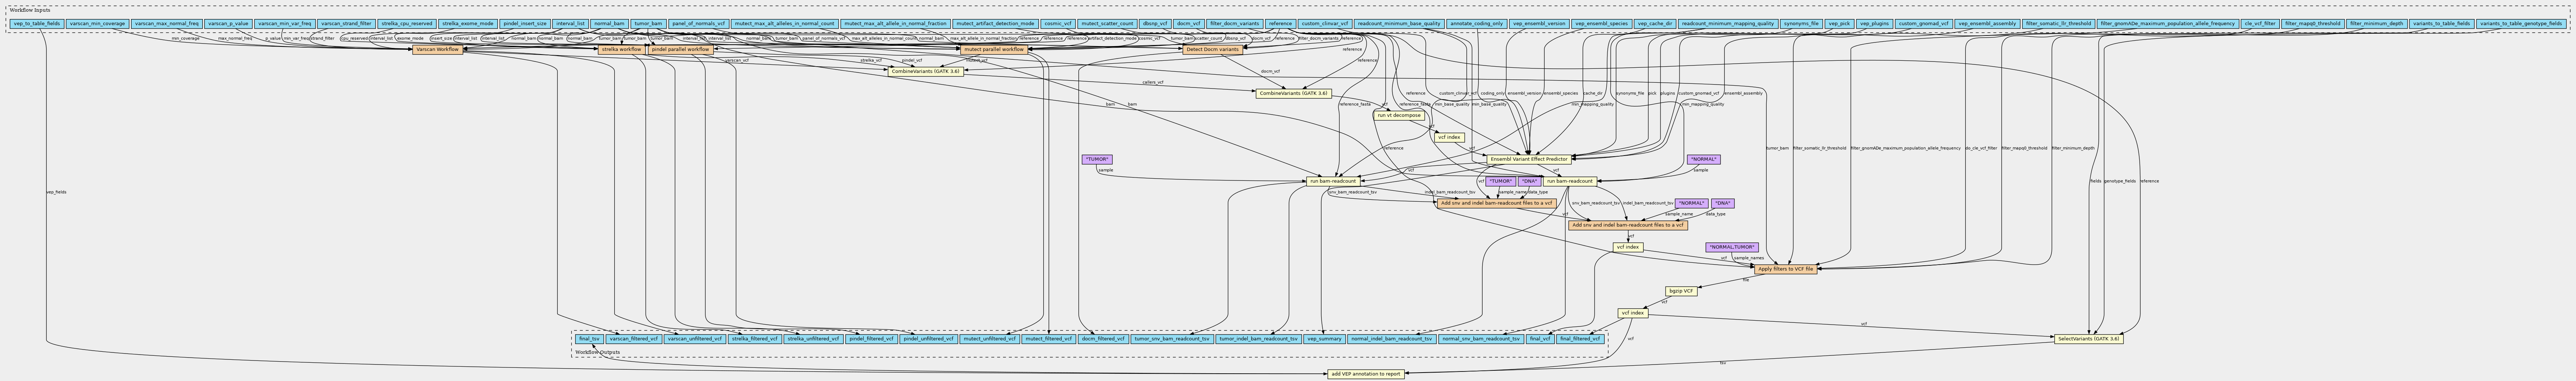The height and width of the screenshot is (381, 2576).
Task: Select the vep_summary output node
Action: (x=1324, y=339)
